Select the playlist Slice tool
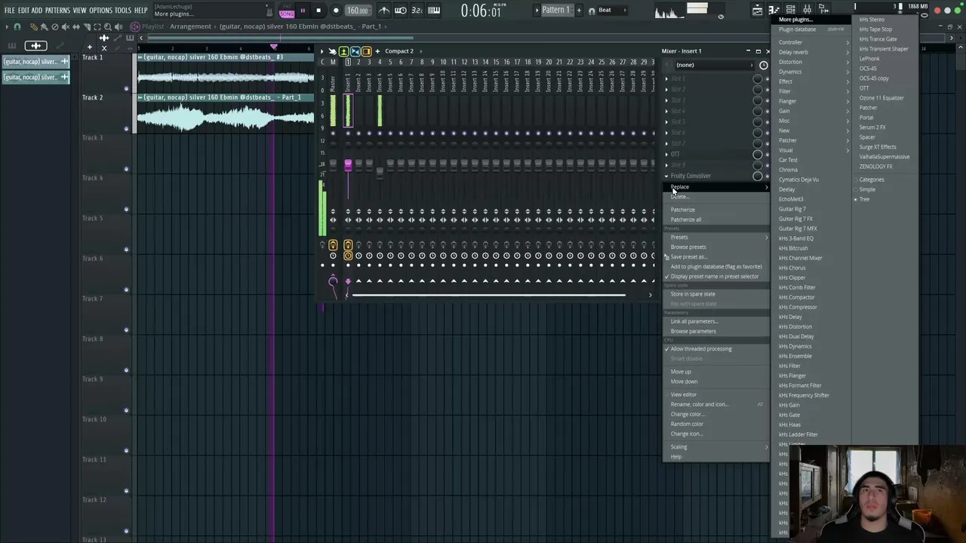966x543 pixels. [86, 26]
